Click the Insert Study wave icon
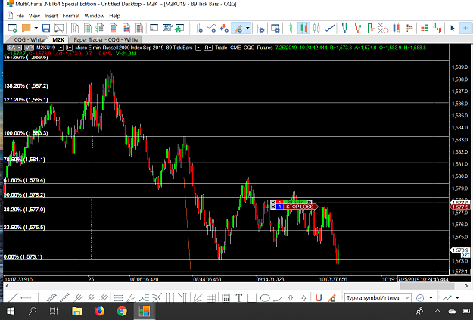The height and width of the screenshot is (320, 473). click(x=211, y=28)
